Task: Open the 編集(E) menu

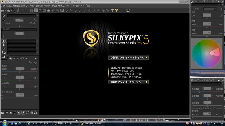Action: point(17,6)
